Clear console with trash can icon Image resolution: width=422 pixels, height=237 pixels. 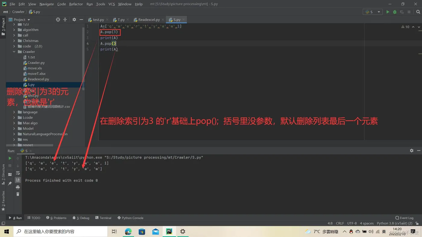coord(18,194)
